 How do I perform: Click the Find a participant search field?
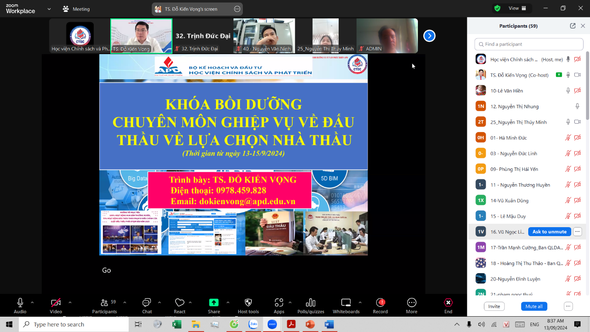[529, 44]
